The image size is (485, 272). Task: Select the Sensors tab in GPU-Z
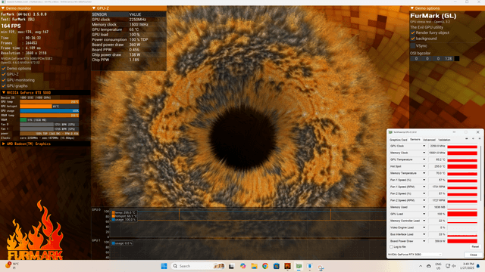415,139
